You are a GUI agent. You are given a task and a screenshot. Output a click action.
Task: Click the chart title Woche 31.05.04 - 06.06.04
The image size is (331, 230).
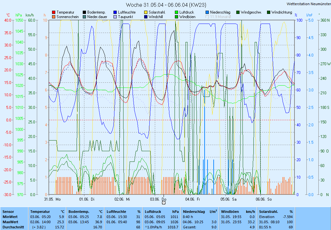(x=166, y=5)
